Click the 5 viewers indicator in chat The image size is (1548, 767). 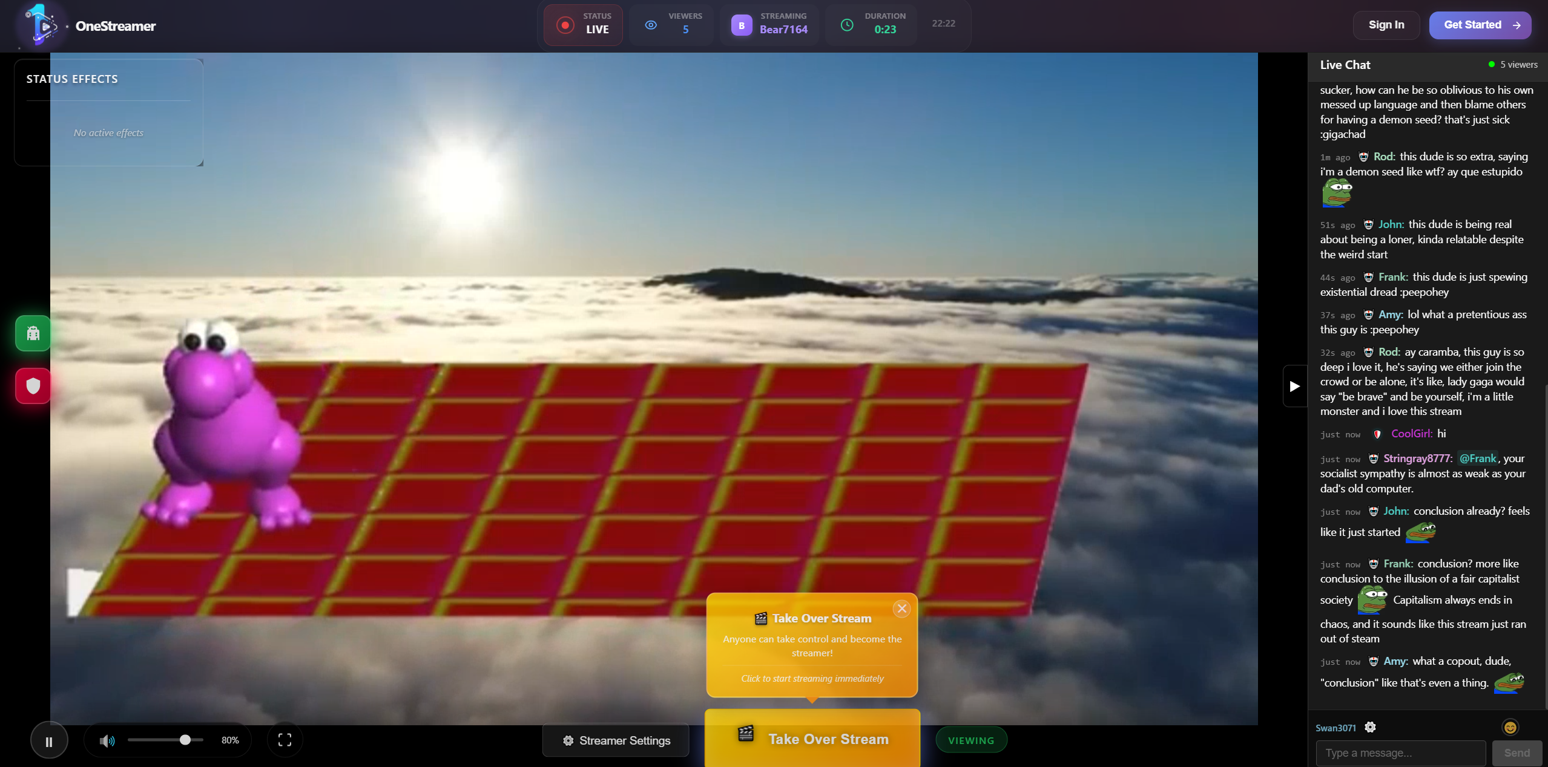click(1512, 65)
